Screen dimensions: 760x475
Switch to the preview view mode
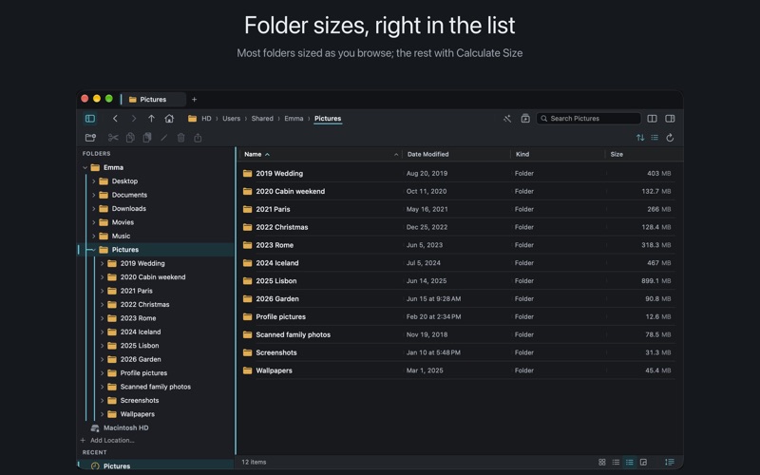[x=643, y=462]
